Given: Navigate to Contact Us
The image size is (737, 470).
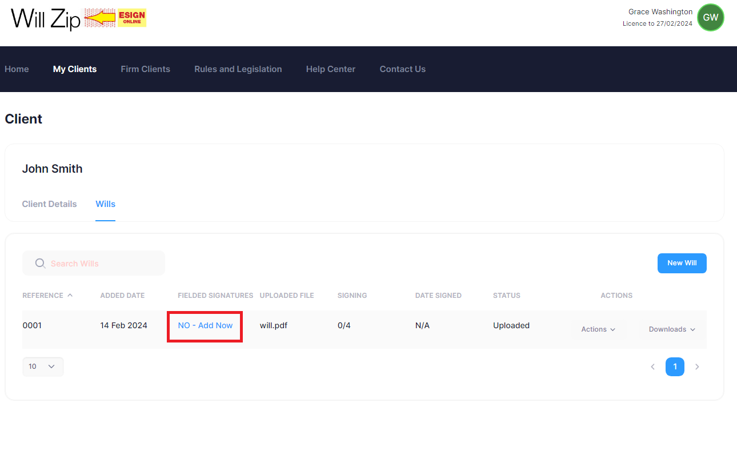Looking at the screenshot, I should 403,69.
